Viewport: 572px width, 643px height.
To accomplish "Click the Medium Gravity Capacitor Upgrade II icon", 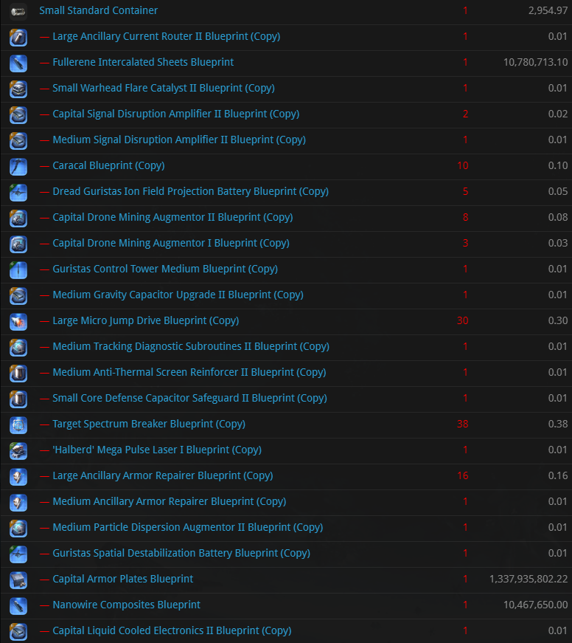I will pyautogui.click(x=18, y=296).
